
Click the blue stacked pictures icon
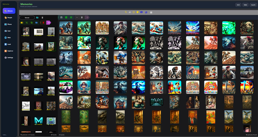tap(146, 13)
